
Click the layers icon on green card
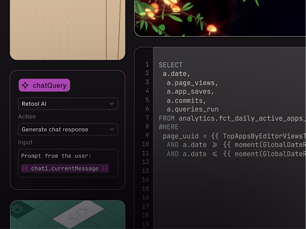point(17,209)
